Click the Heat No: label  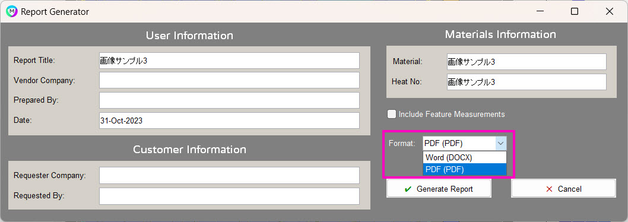407,82
